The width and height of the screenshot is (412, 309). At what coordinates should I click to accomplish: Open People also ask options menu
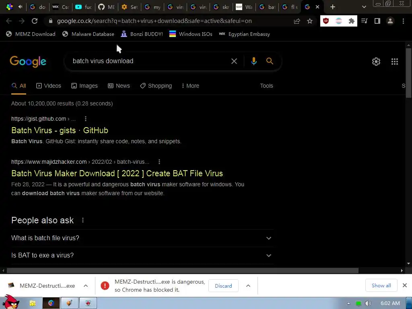click(83, 220)
